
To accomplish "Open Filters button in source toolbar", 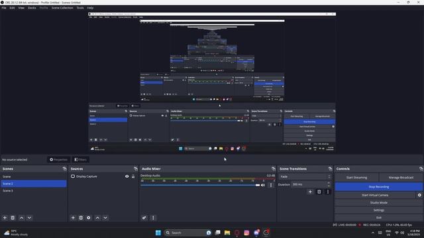I will click(x=81, y=159).
